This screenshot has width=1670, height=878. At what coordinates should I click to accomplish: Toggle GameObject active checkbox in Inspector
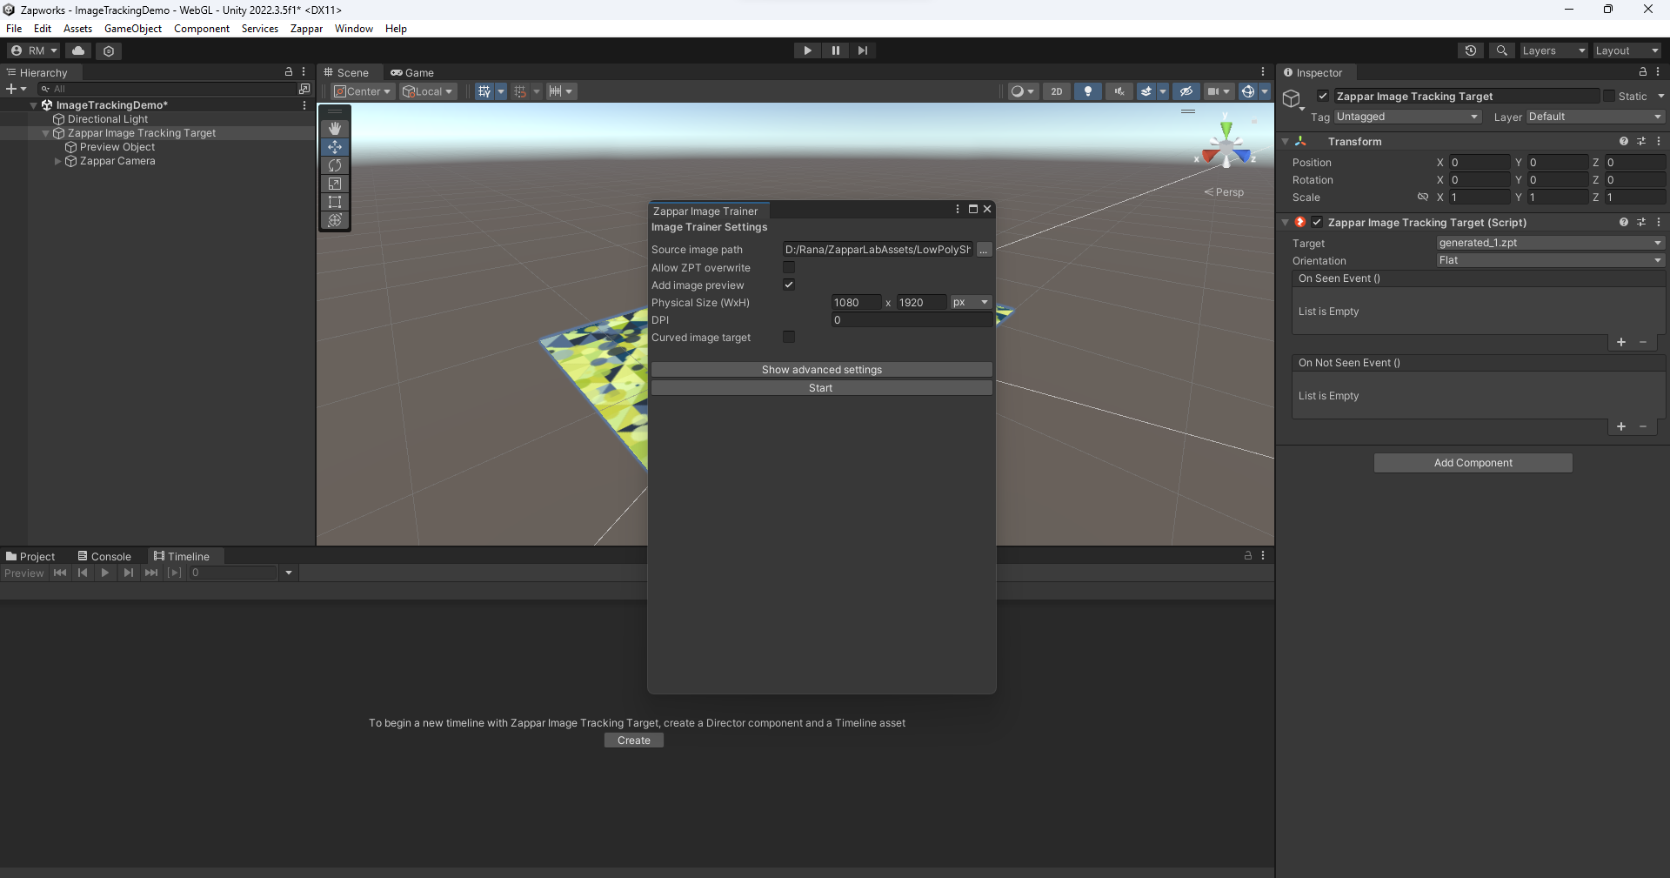point(1323,97)
